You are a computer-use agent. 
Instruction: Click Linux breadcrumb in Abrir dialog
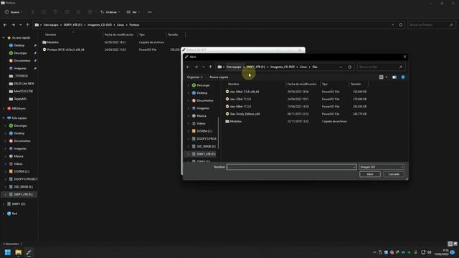[x=303, y=67]
